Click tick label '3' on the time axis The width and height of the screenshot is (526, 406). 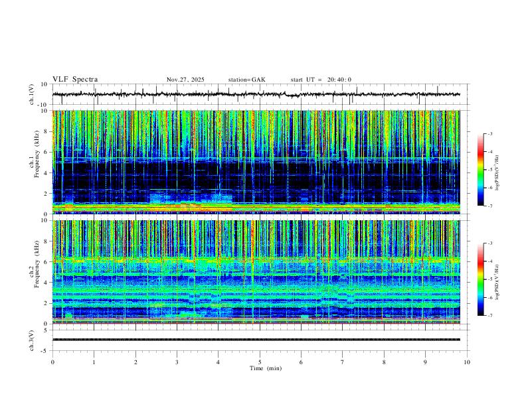point(177,362)
